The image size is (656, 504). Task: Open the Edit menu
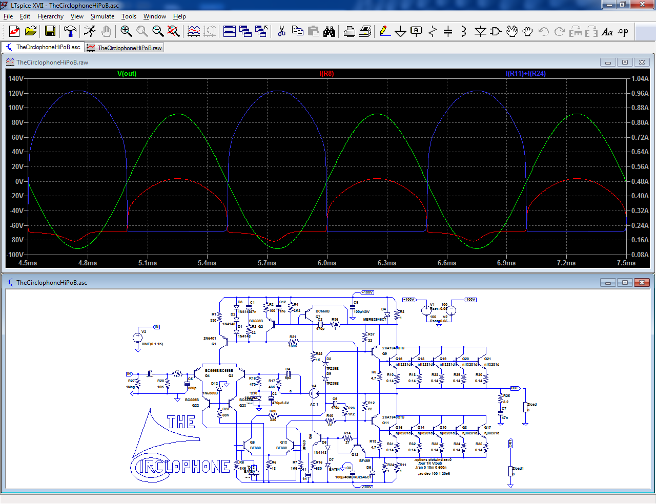pos(25,16)
